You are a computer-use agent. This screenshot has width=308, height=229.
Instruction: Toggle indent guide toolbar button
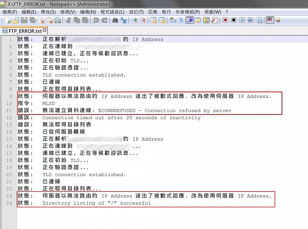[190, 20]
